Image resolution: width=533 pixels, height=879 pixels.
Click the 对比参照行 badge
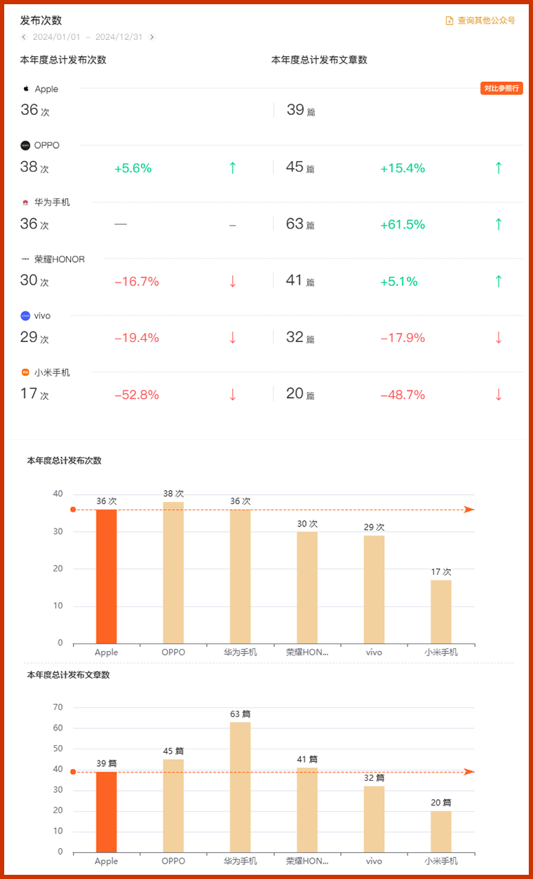(501, 88)
